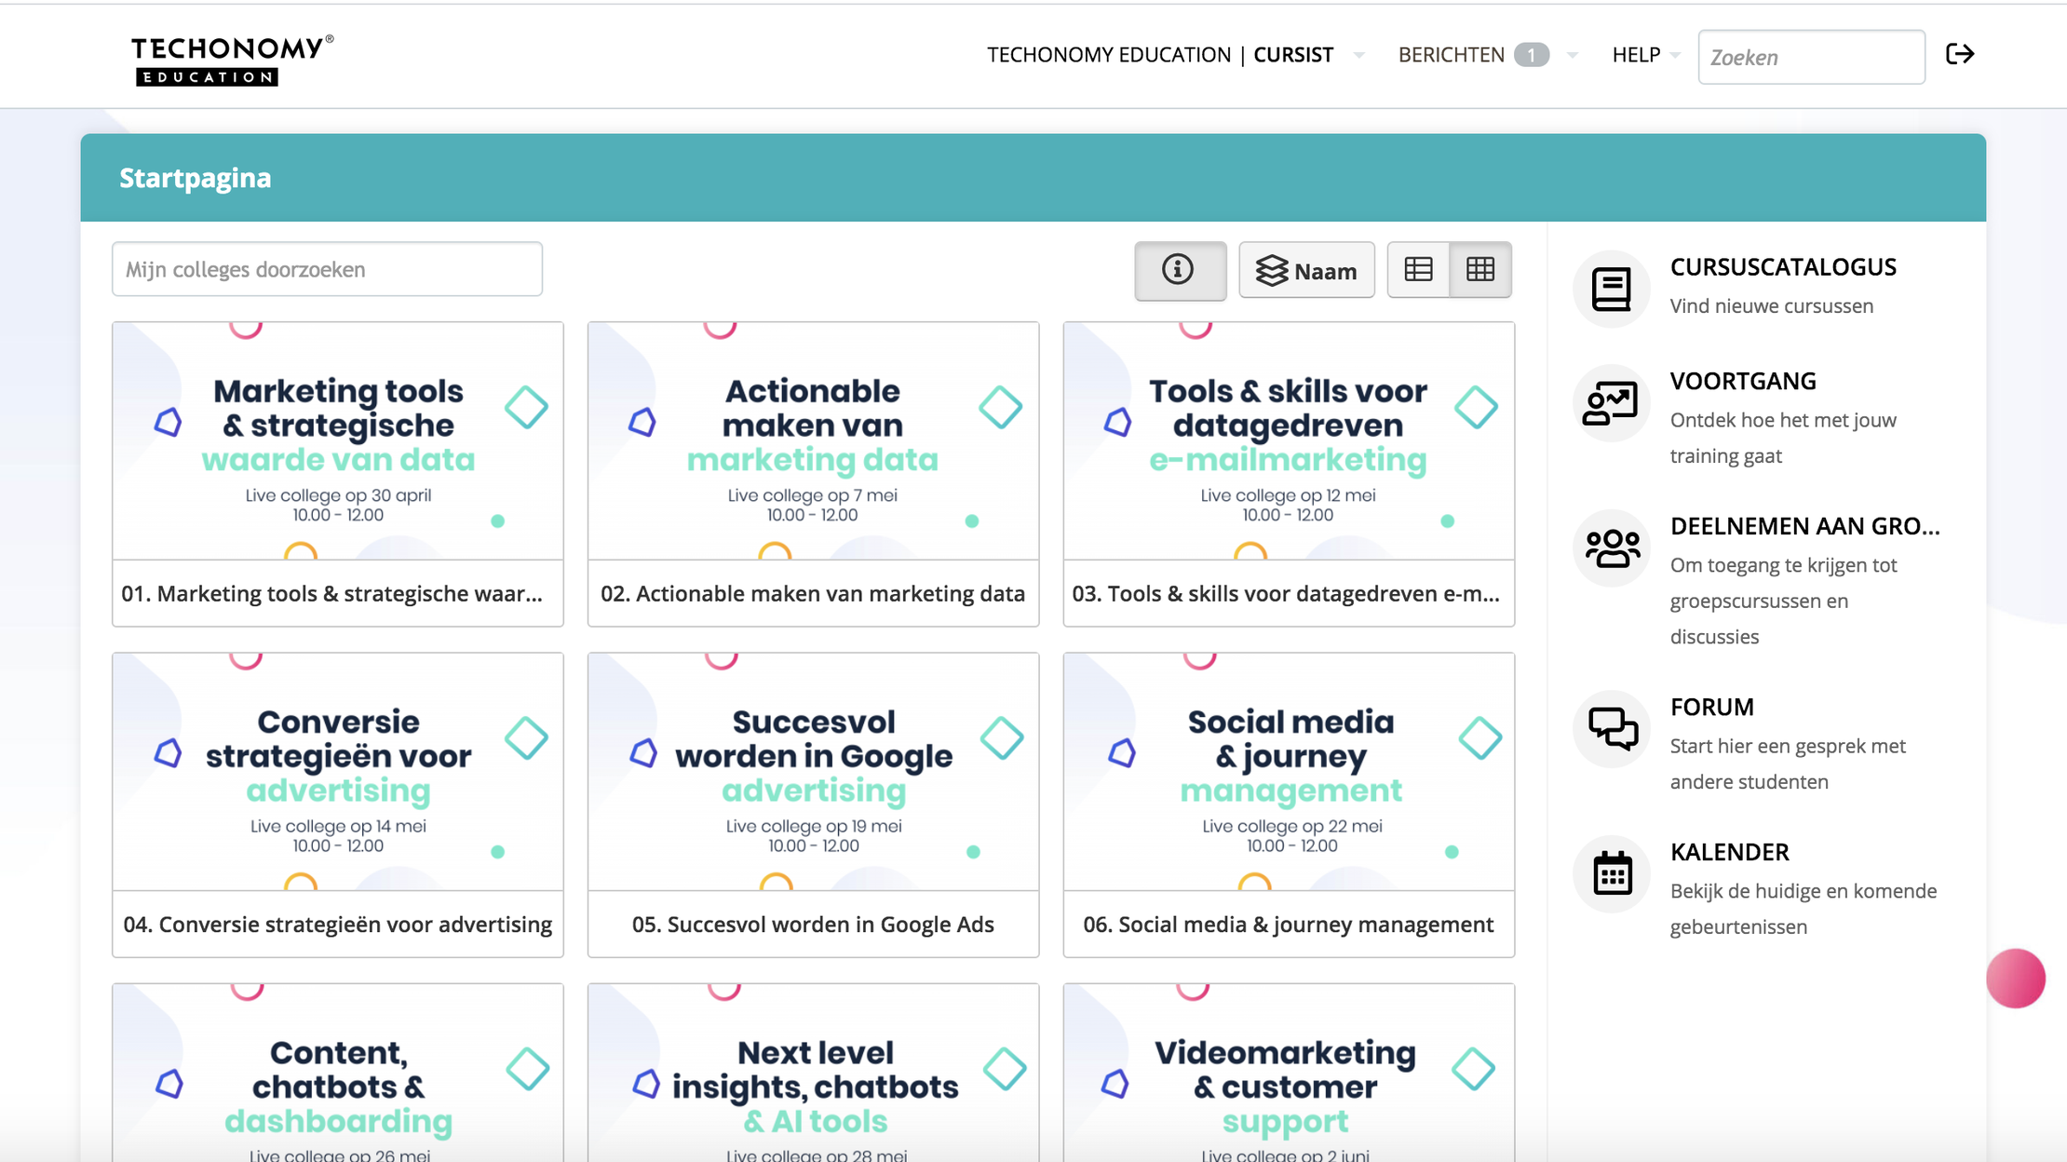Click the logout icon in the header
The image size is (2067, 1162).
[1960, 54]
